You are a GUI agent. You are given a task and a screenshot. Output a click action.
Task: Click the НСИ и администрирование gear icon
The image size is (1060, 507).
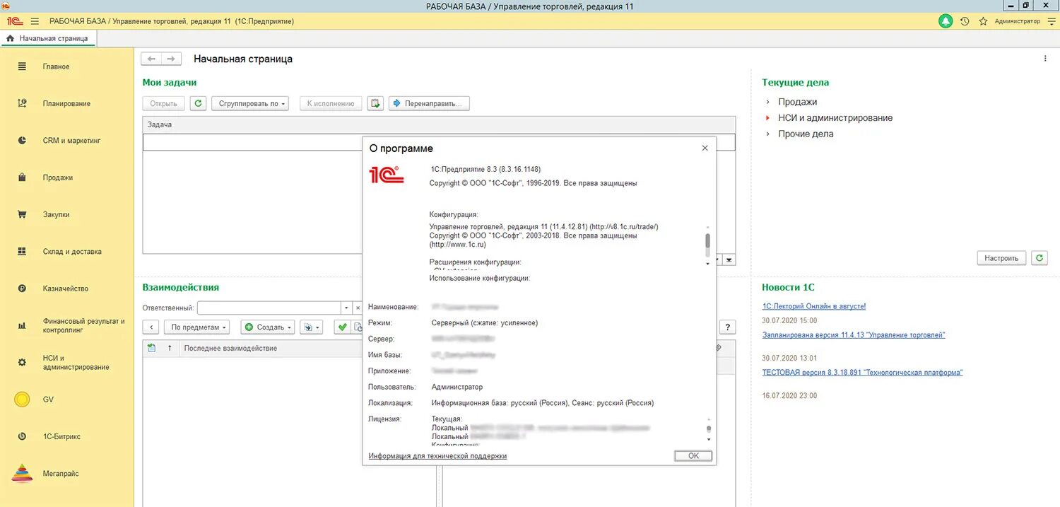click(x=22, y=362)
